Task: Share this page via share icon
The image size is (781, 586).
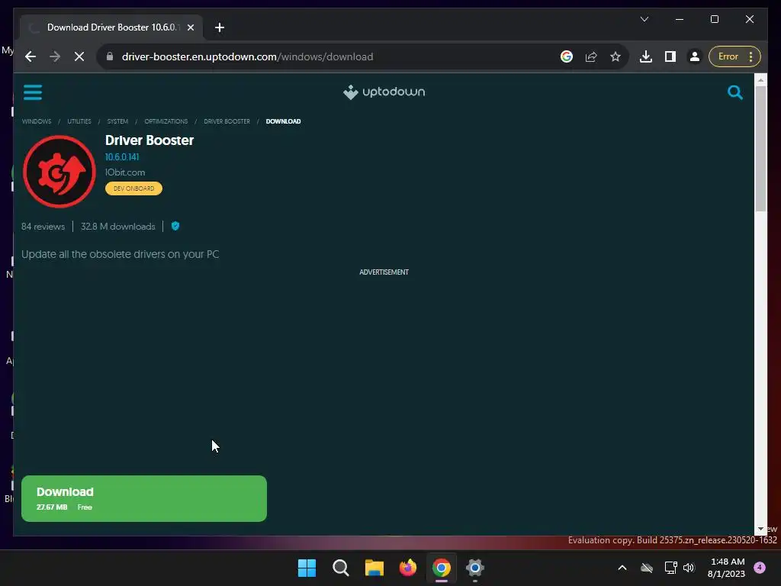Action: click(x=591, y=56)
